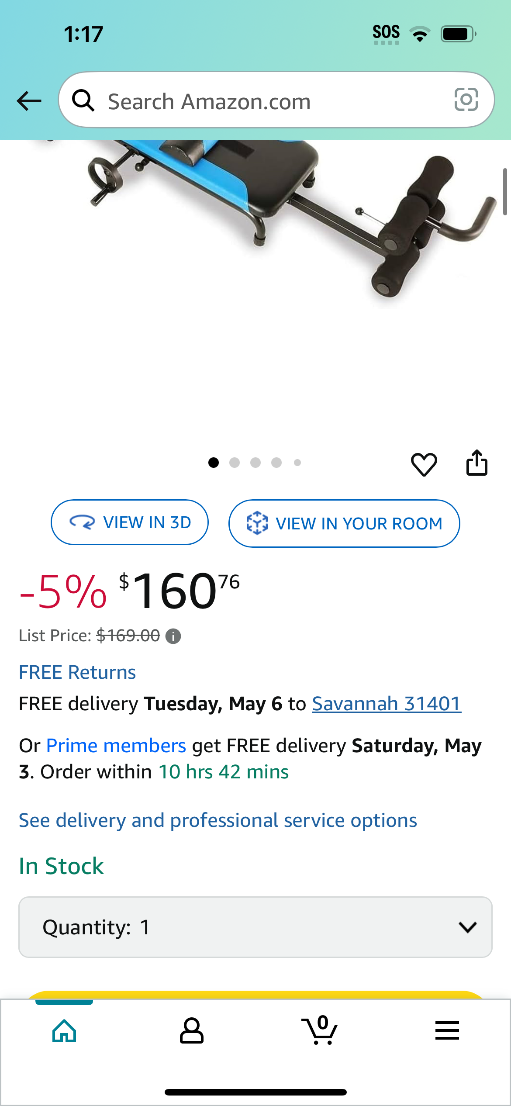Tap VIEW IN 3D button
This screenshot has height=1106, width=511.
[x=130, y=522]
